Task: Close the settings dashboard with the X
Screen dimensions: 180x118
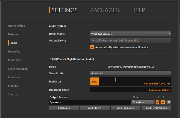Action: coord(168,10)
